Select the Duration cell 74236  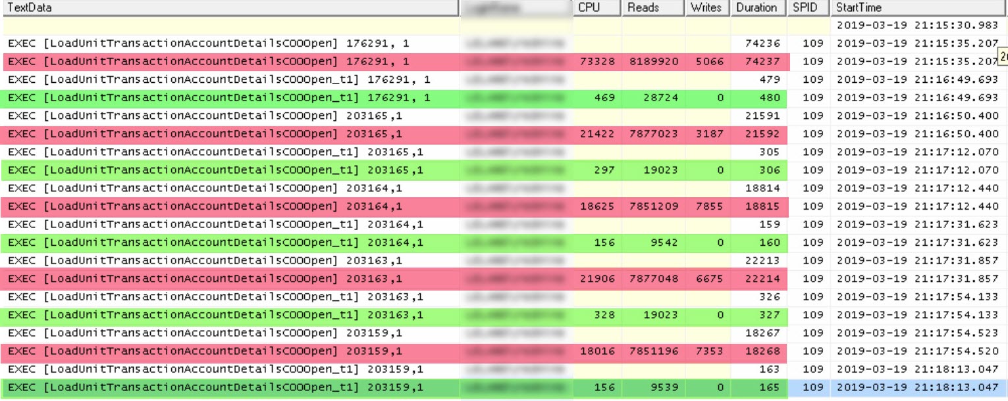[762, 43]
